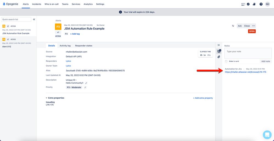The image size is (274, 141).
Task: Open the LYK-175 Jira browse link
Action: [x=245, y=72]
